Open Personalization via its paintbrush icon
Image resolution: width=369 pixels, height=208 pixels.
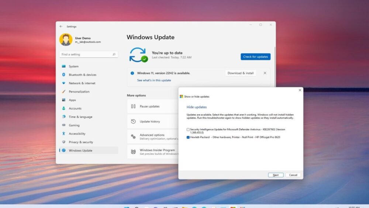click(63, 92)
